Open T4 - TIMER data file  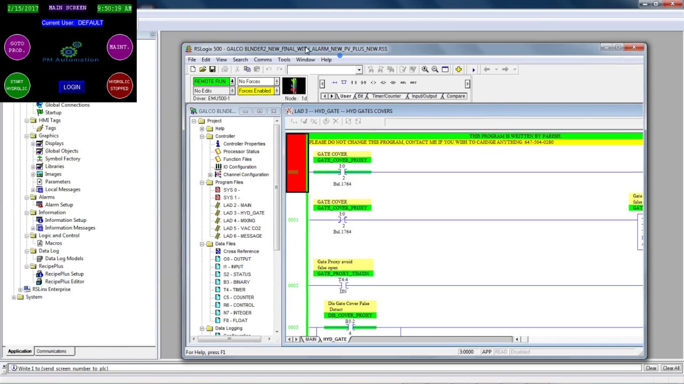click(x=234, y=290)
